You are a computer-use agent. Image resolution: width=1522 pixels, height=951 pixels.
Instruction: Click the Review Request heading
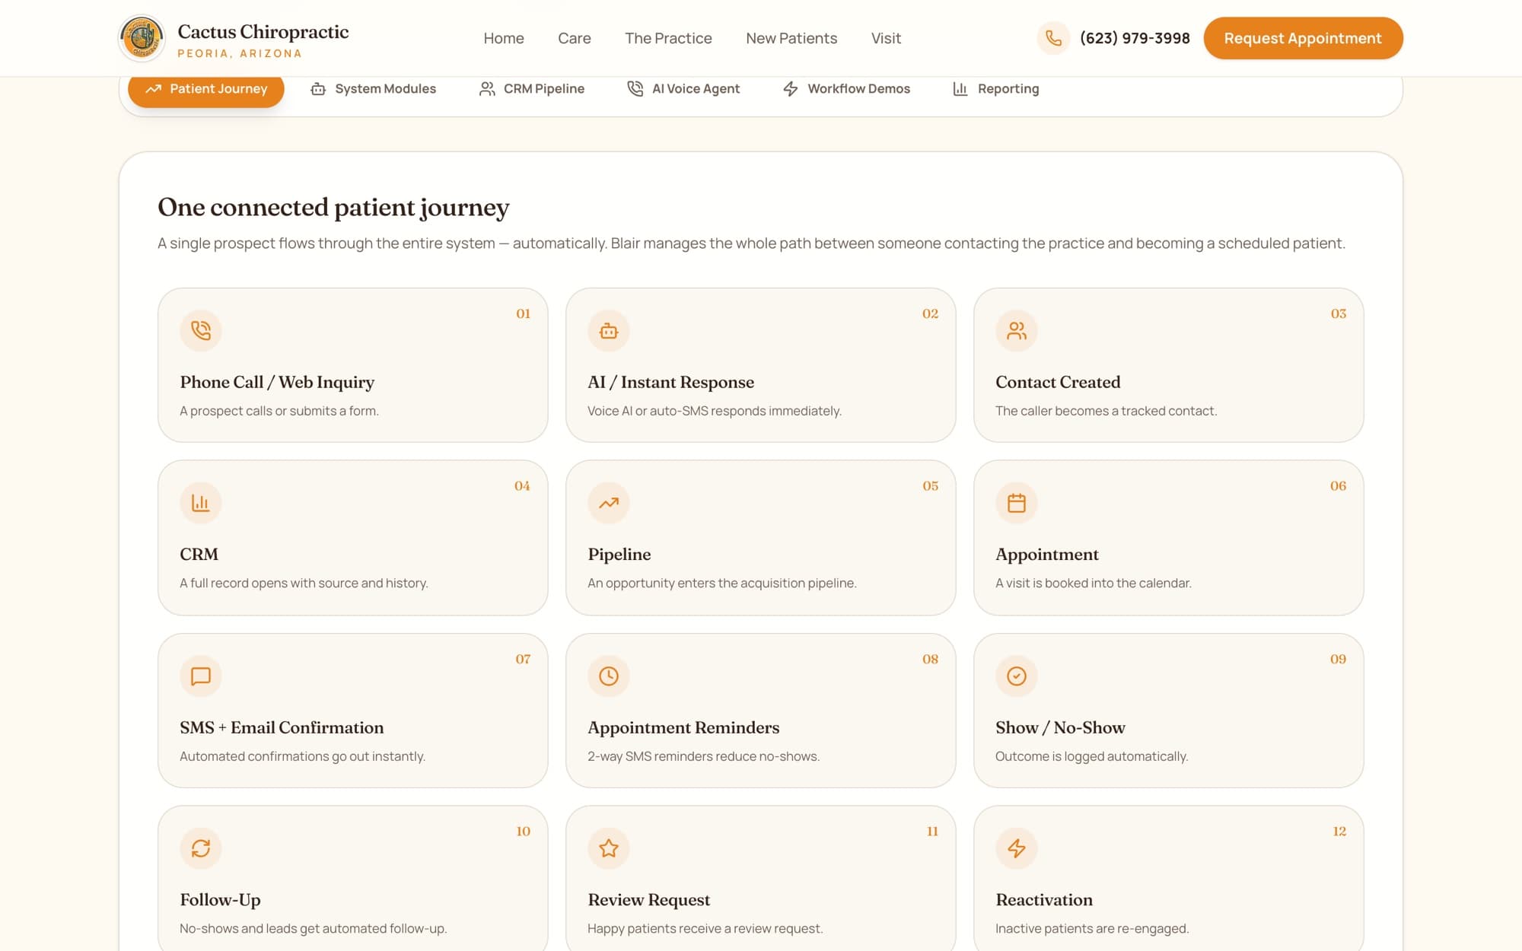click(649, 899)
